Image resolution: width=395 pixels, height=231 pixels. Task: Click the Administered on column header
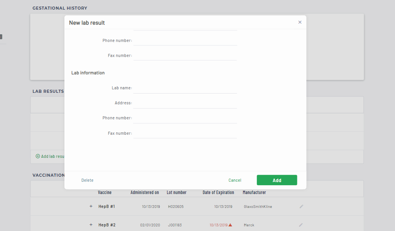pyautogui.click(x=145, y=192)
